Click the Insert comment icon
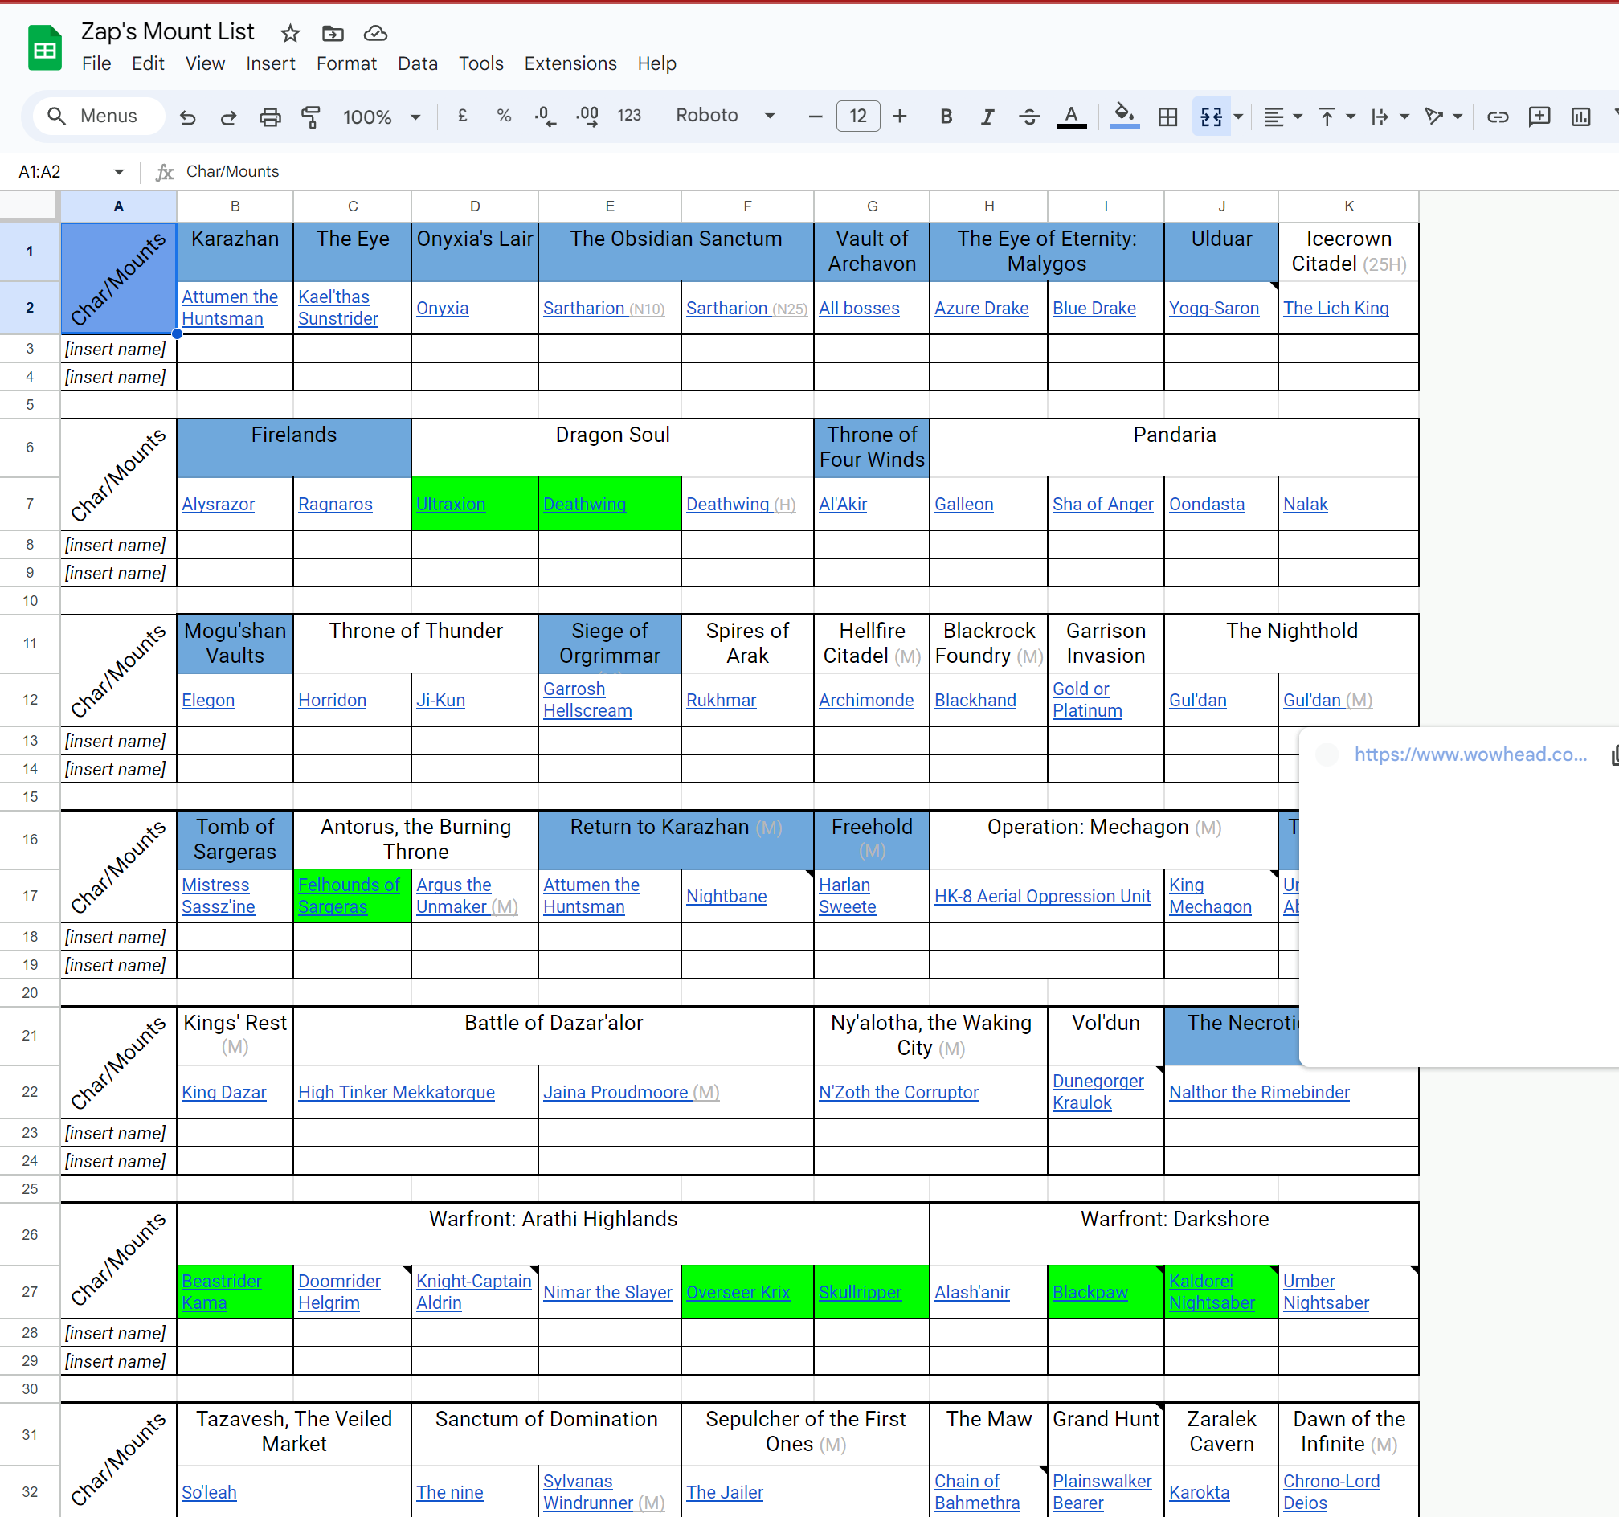 click(1539, 117)
